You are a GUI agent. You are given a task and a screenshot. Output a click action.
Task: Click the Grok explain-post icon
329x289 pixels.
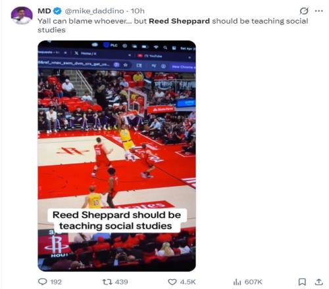(304, 11)
